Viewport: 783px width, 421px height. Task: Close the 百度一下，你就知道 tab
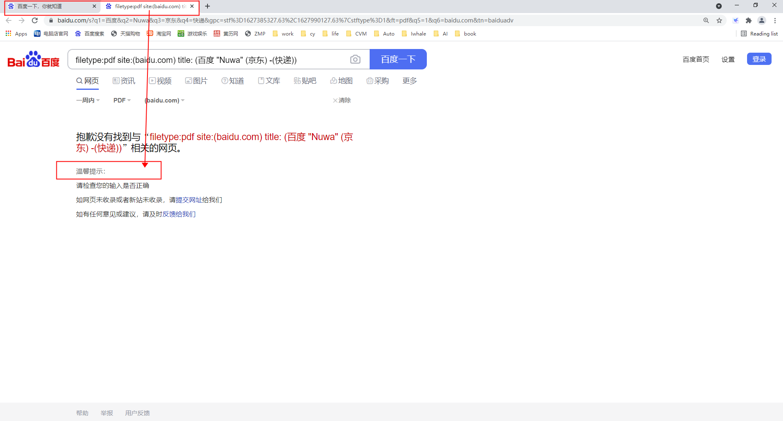click(x=94, y=7)
